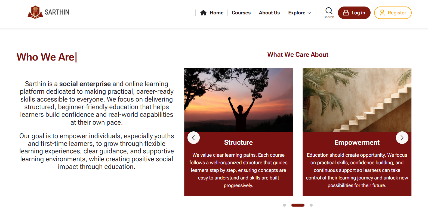
Task: Click the lock icon in Log in
Action: point(346,13)
